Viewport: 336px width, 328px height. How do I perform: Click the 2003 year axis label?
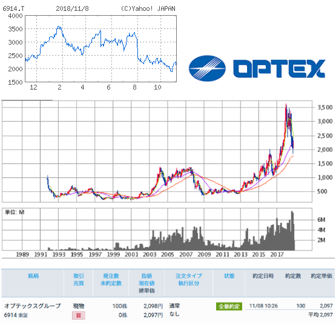point(150,254)
